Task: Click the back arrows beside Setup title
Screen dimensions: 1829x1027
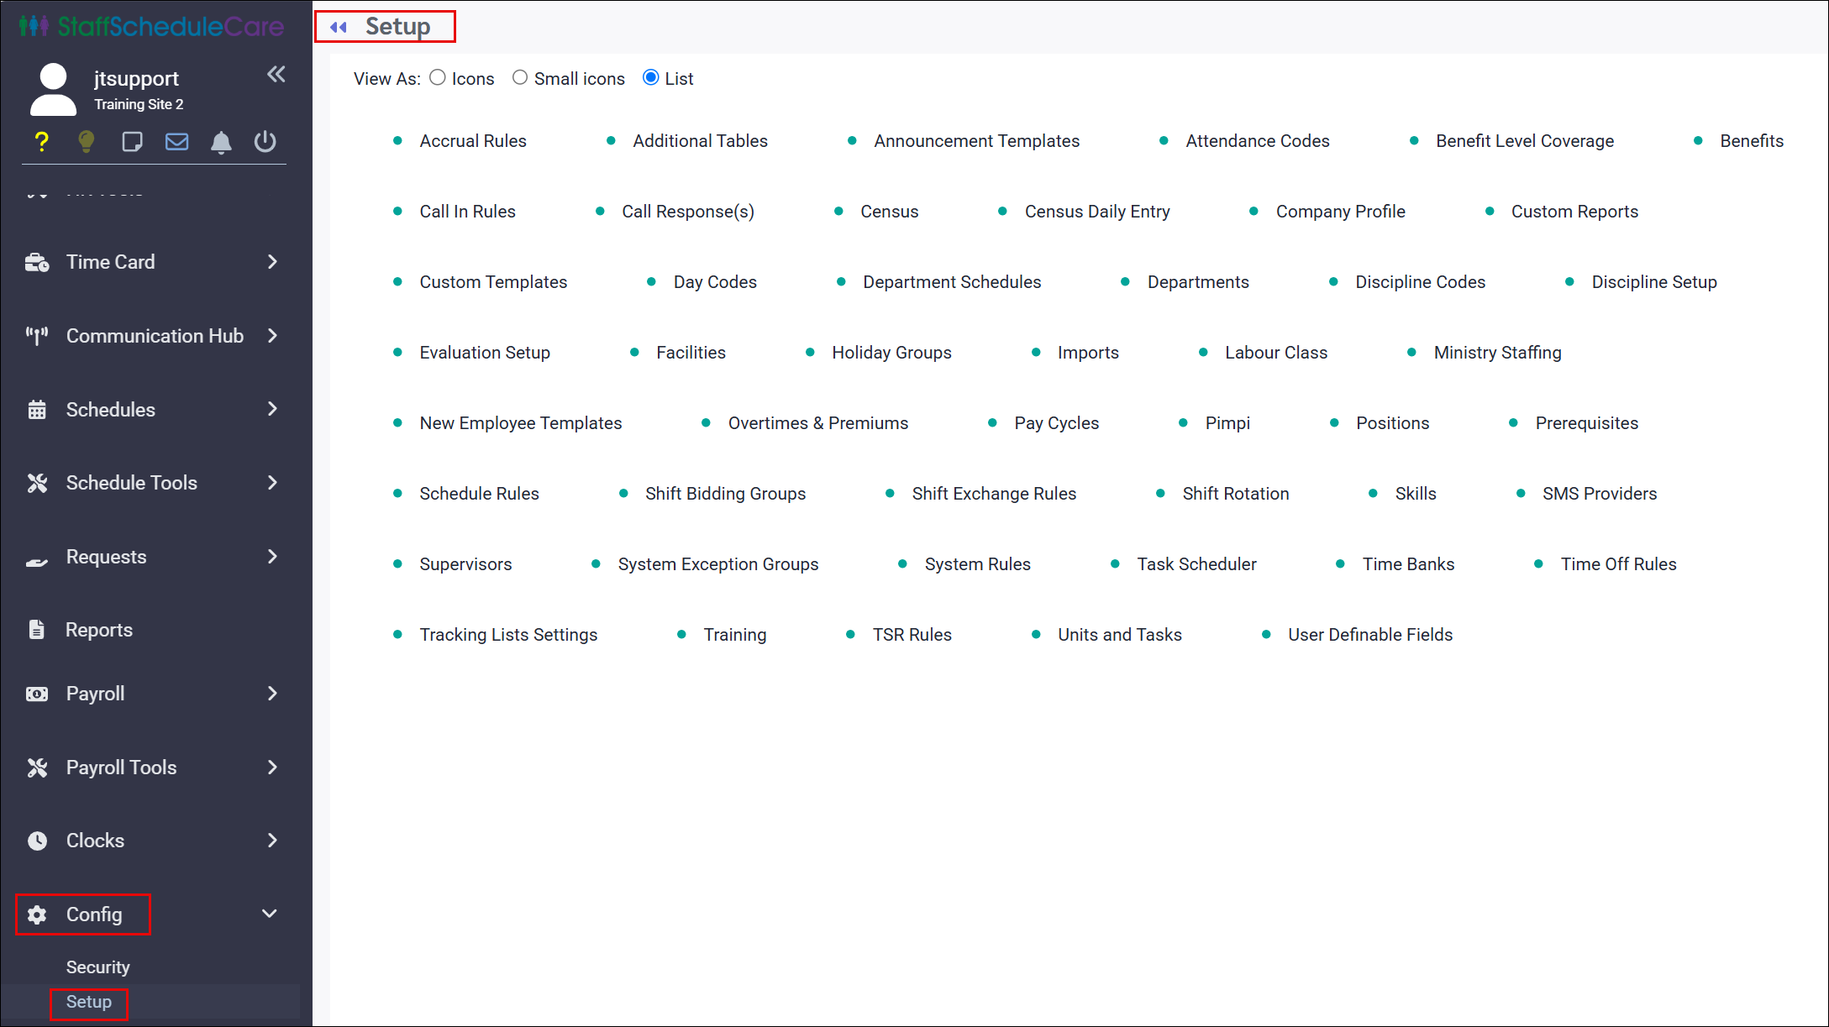Action: pos(339,27)
